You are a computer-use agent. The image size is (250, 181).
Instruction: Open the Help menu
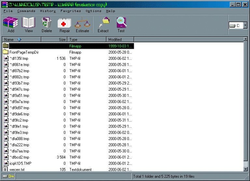pyautogui.click(x=110, y=11)
